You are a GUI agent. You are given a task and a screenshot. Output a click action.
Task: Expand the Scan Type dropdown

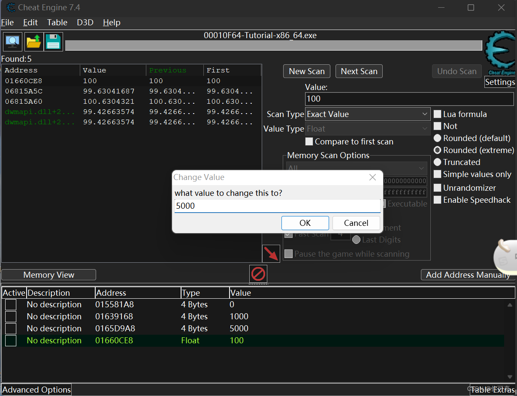tap(368, 114)
